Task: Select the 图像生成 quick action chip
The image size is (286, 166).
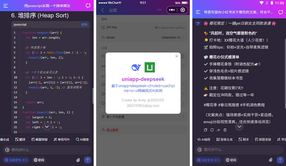Action: click(224, 139)
